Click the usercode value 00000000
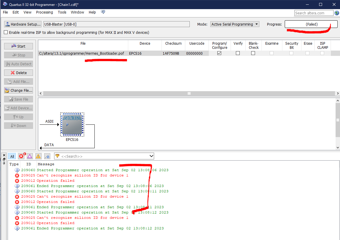Image resolution: width=340 pixels, height=240 pixels. pos(194,53)
